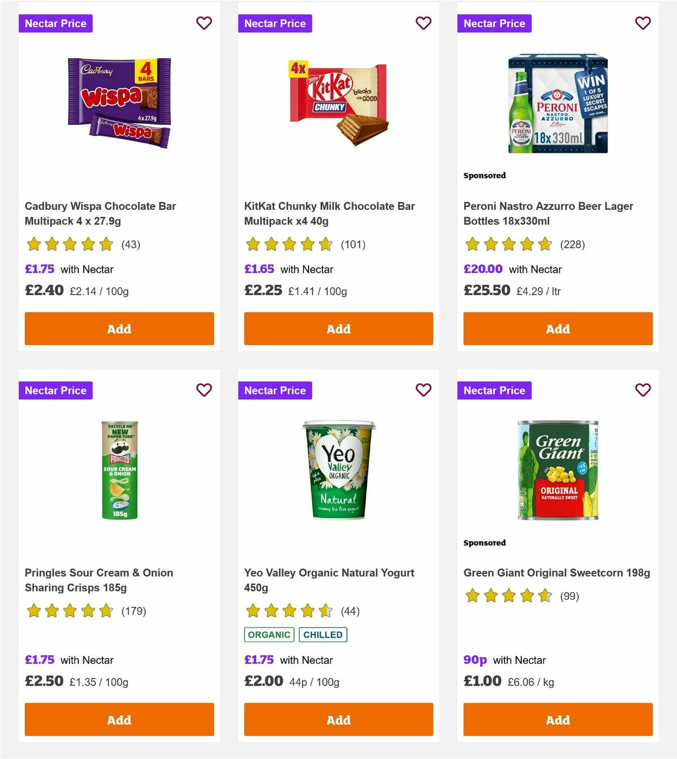Open Yeo Valley Organic Natural Yogurt product page
This screenshot has width=677, height=759.
[329, 580]
